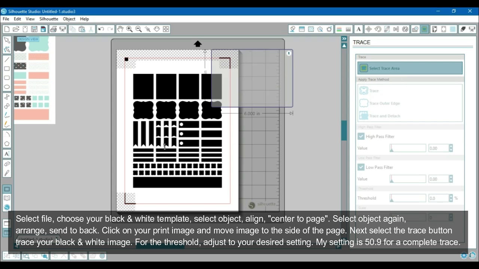Image resolution: width=479 pixels, height=269 pixels.
Task: Open the Rotate window icon
Action: (x=378, y=29)
